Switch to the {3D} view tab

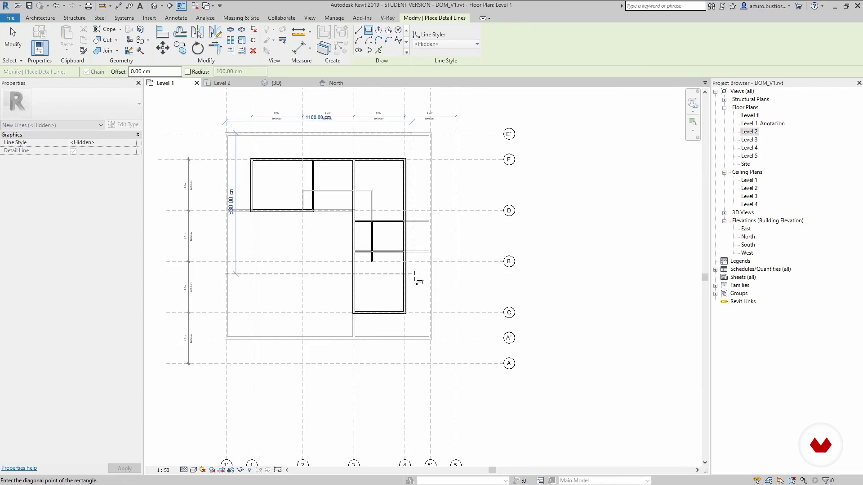pyautogui.click(x=276, y=83)
